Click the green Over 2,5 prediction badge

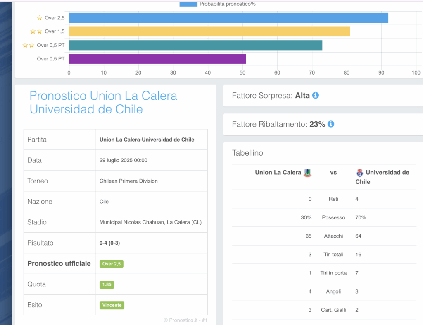(112, 264)
